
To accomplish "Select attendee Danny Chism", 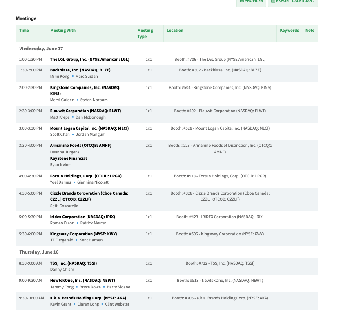I will (62, 269).
